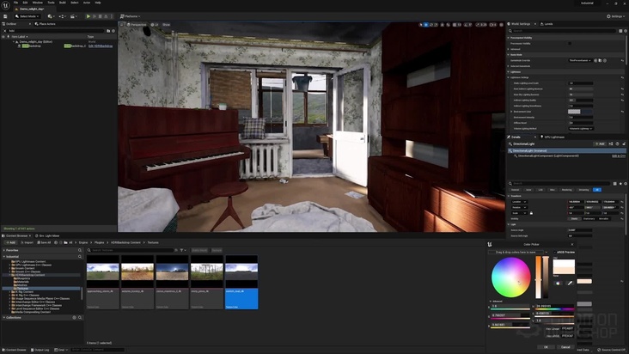Toggle the sRGB Preview checkbox
629x354 pixels.
555,252
